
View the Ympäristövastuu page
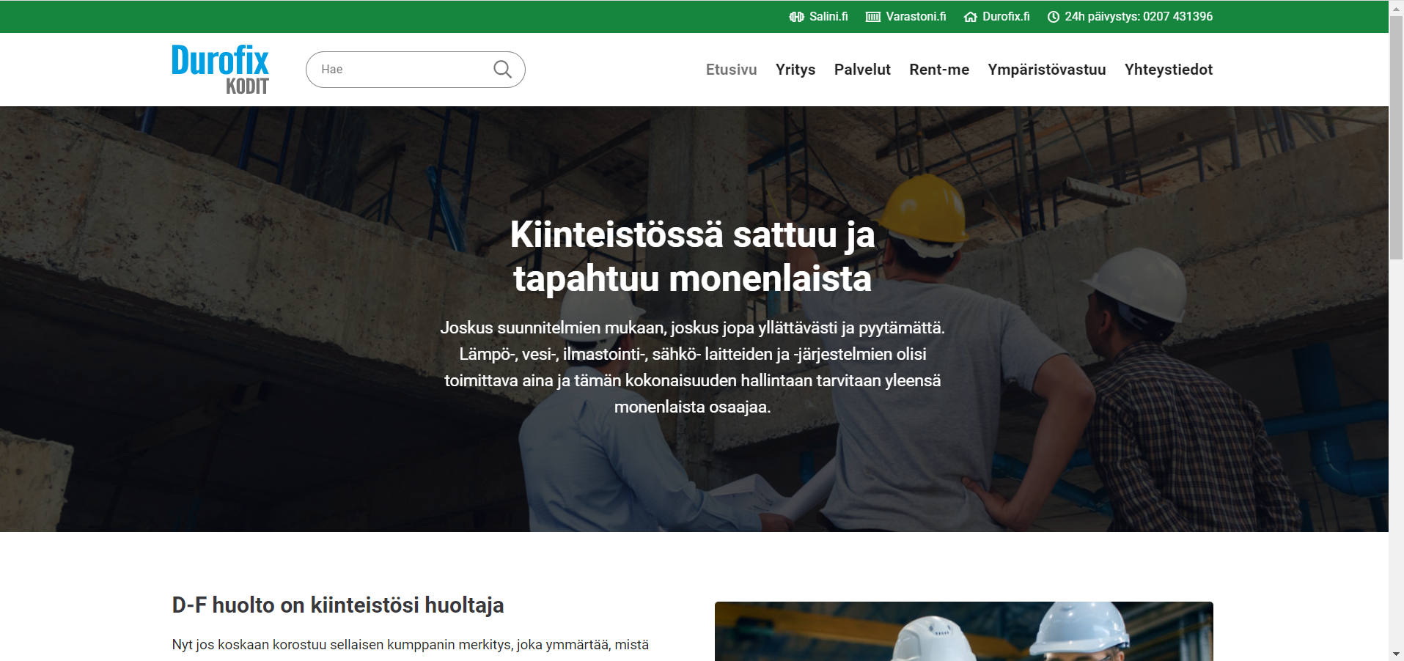[x=1046, y=70]
